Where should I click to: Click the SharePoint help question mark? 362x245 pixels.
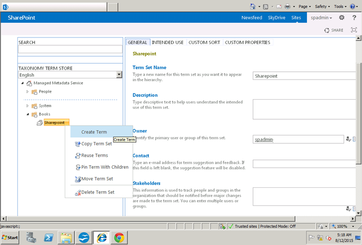pyautogui.click(x=354, y=17)
